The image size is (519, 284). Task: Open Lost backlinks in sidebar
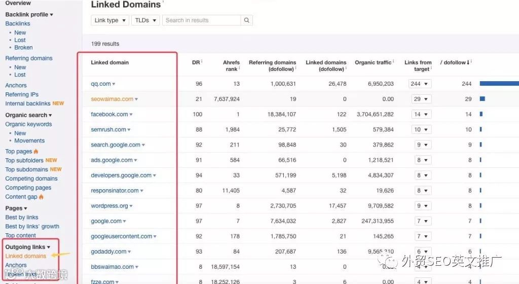coord(20,40)
